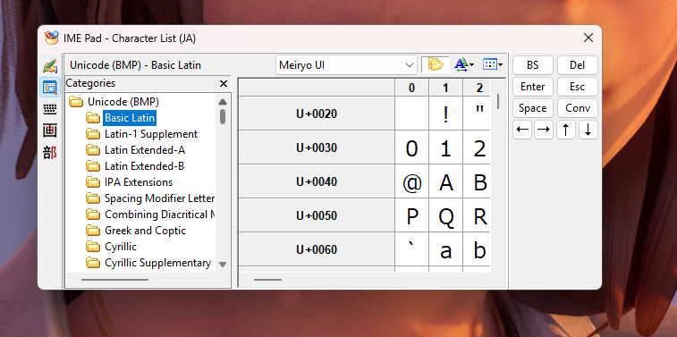
Task: Click the down arrow key button
Action: coord(588,130)
